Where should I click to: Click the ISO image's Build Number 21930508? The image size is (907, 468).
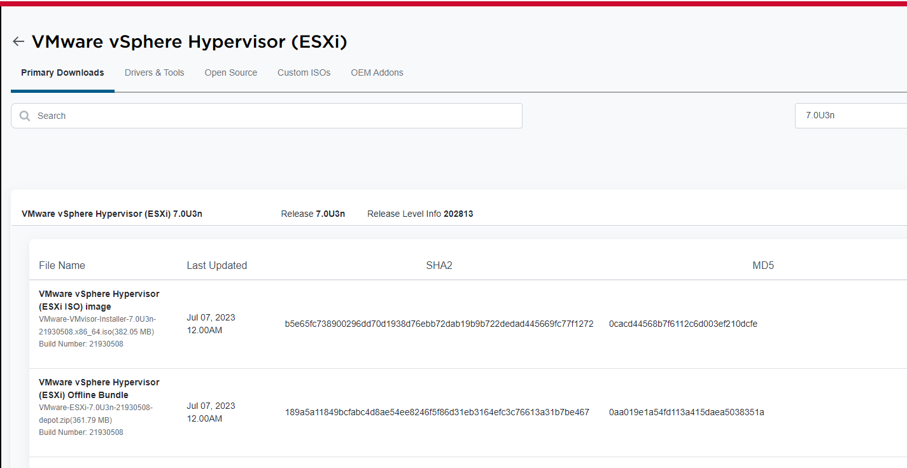tap(81, 344)
